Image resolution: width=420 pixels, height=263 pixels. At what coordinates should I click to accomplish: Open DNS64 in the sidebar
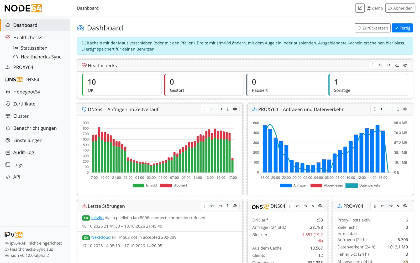(x=35, y=79)
